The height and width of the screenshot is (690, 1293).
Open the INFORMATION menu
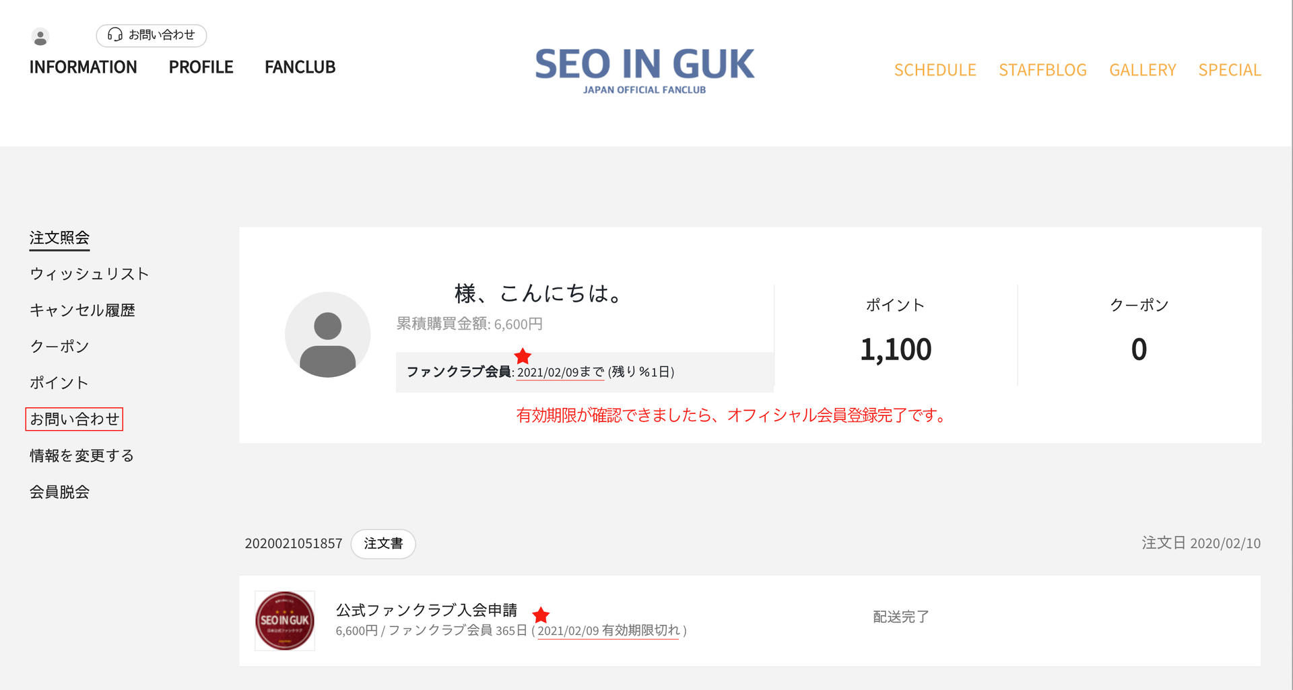(x=83, y=67)
